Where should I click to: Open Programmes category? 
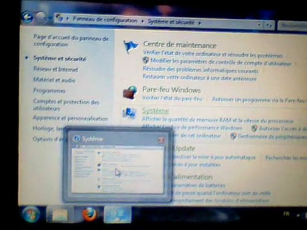49,91
